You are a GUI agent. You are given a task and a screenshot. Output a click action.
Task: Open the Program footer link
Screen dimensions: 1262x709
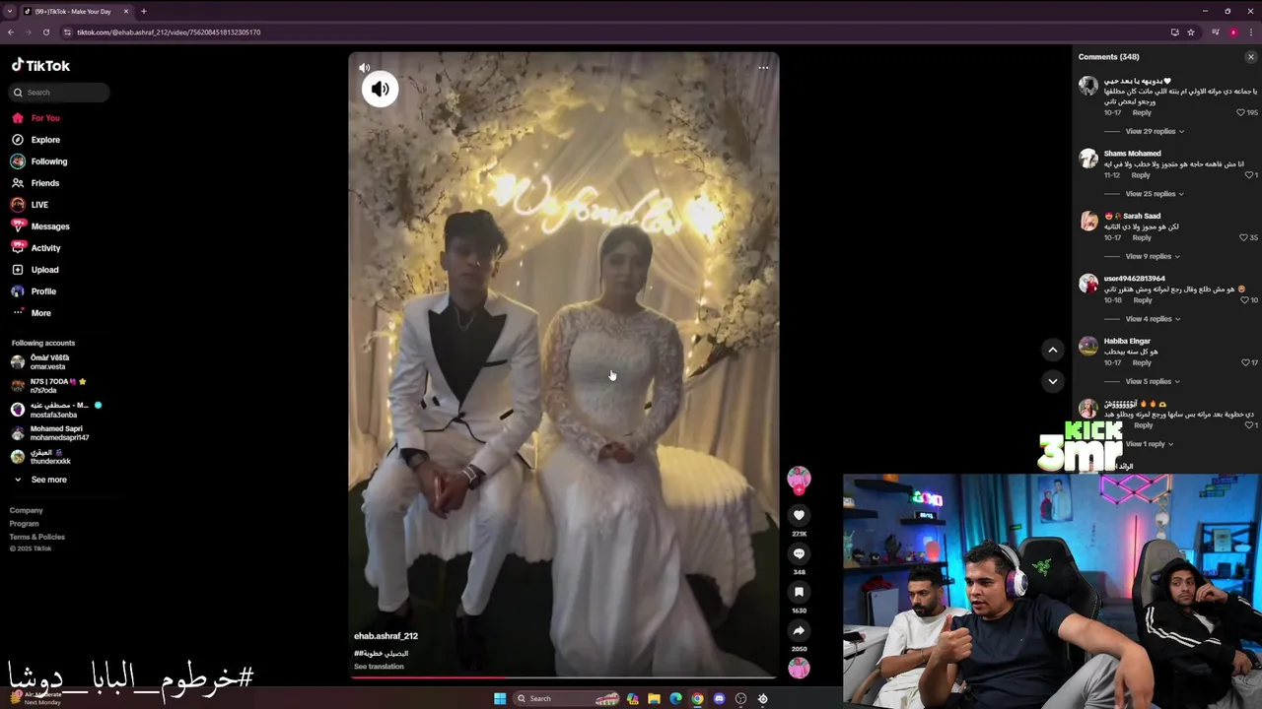(x=25, y=524)
